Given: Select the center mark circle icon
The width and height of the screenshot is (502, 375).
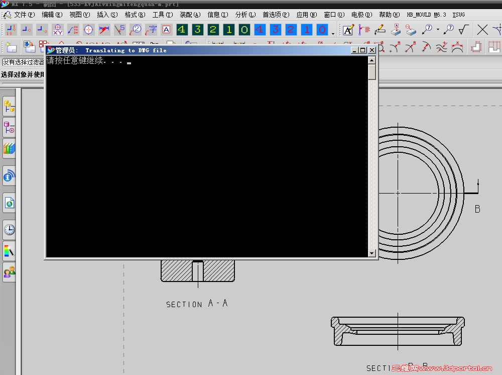Looking at the screenshot, I should (88, 30).
